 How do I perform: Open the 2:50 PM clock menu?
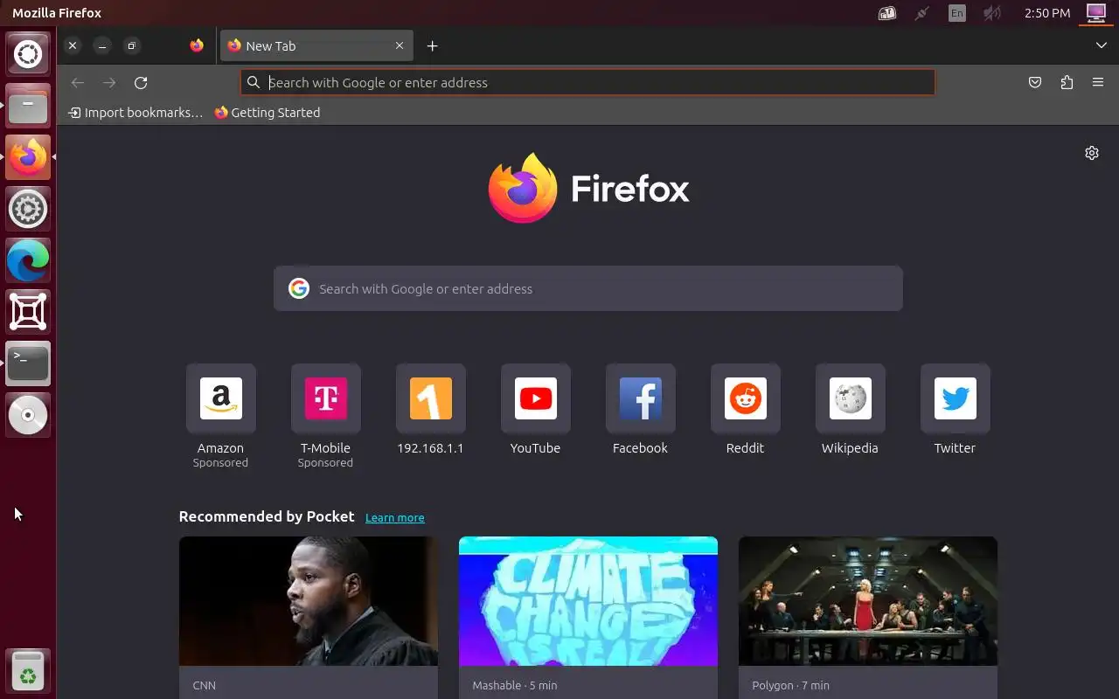(x=1047, y=13)
